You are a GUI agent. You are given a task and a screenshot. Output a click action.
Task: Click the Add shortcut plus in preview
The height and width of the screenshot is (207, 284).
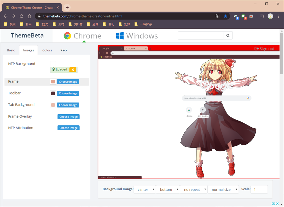[x=203, y=110]
